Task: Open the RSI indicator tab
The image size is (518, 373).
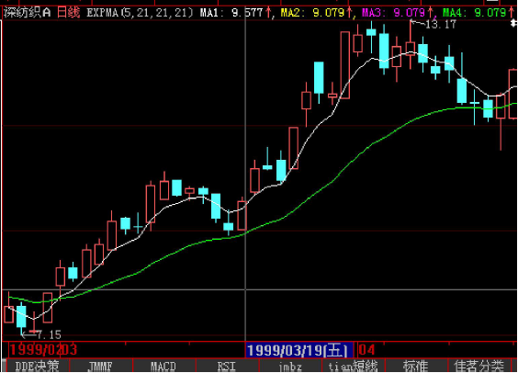Action: point(227,366)
